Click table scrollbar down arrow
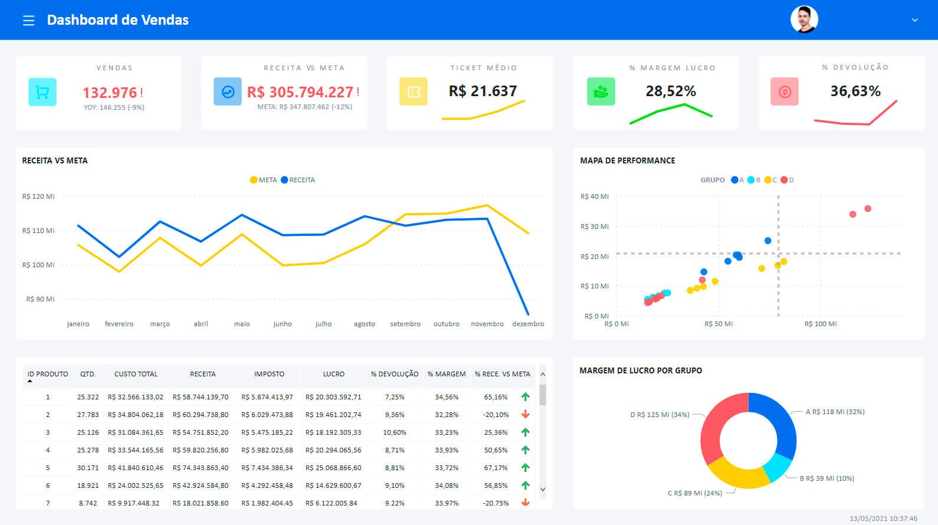 coord(543,489)
